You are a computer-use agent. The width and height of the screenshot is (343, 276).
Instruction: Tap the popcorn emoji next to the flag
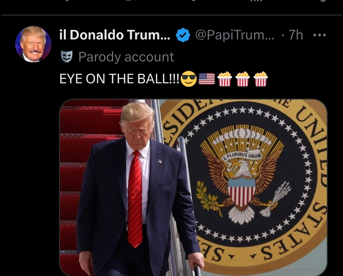click(225, 79)
